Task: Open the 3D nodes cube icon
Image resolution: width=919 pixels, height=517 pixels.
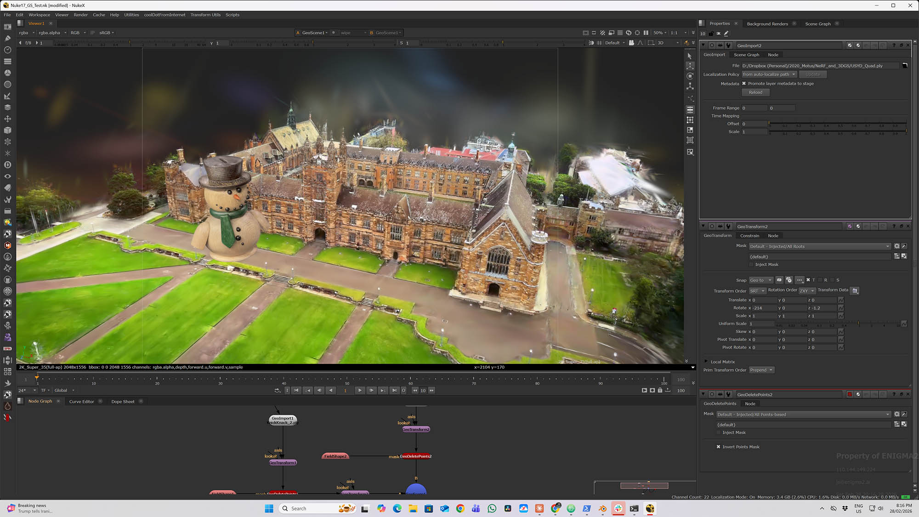Action: point(7,130)
